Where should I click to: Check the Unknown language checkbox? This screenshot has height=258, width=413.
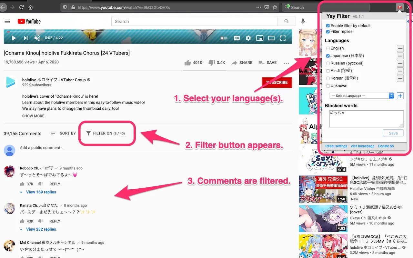pyautogui.click(x=328, y=86)
